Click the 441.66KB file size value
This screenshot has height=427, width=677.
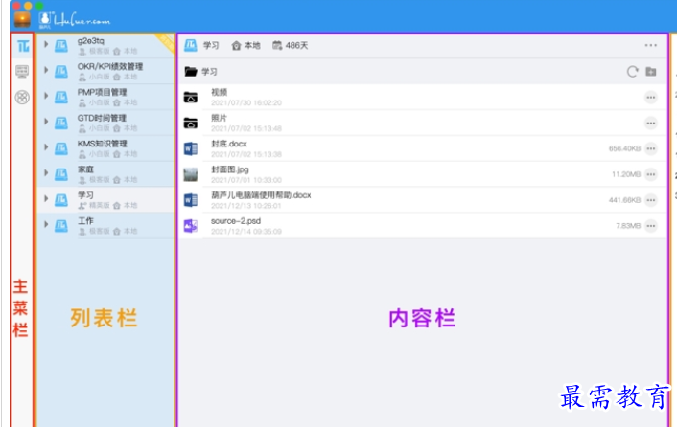624,200
